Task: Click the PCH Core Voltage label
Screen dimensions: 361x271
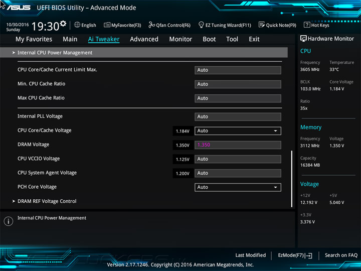Action: (x=37, y=187)
